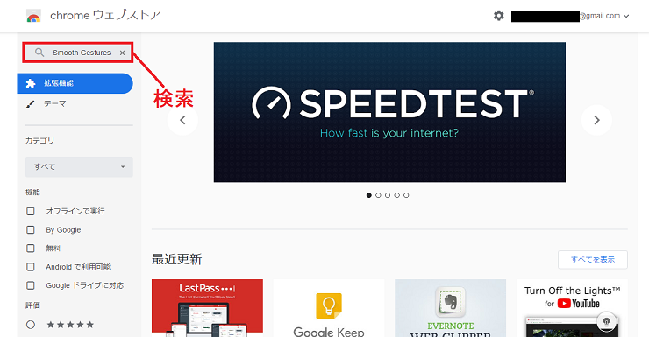
Task: Select the 拡張機能 extensions tab
Action: (x=75, y=83)
